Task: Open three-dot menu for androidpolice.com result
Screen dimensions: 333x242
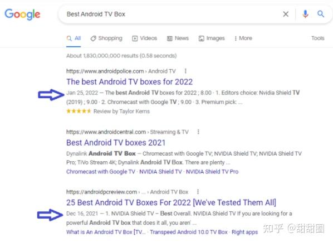Action: pos(185,71)
